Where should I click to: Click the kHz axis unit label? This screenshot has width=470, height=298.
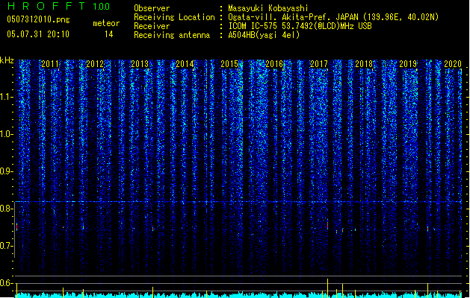click(7, 60)
